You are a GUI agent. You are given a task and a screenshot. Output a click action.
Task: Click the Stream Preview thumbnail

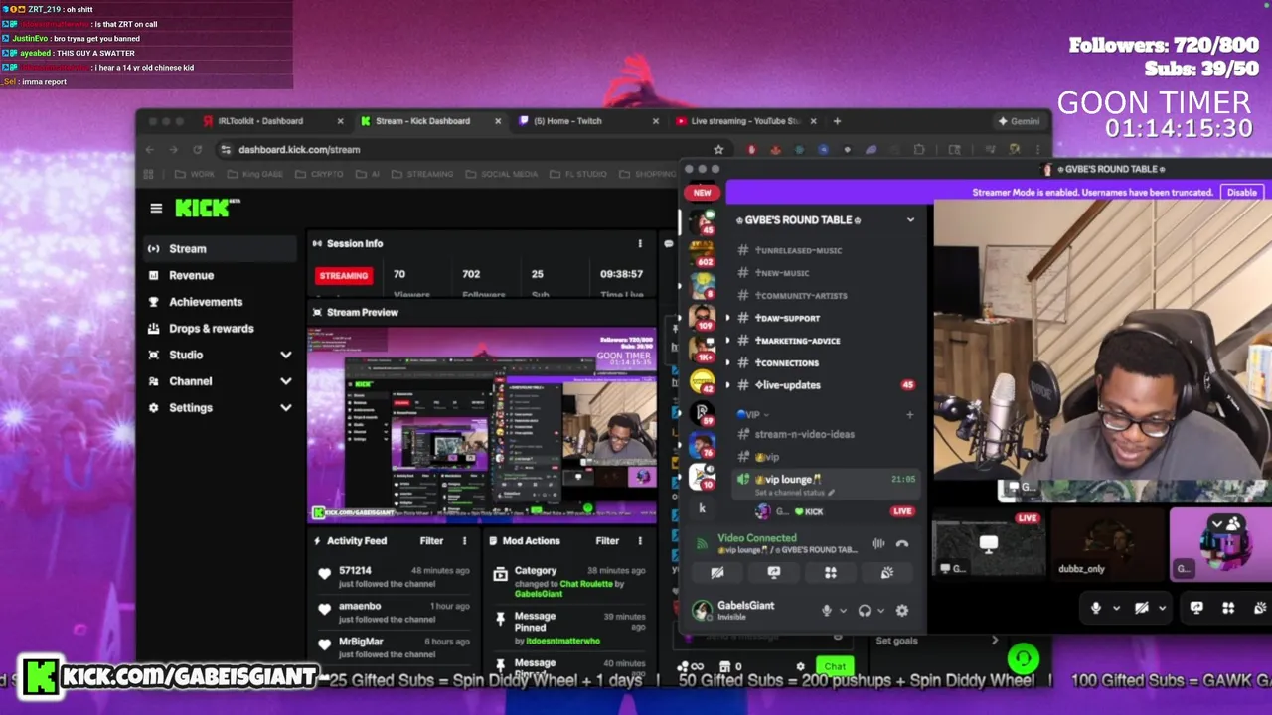(482, 424)
